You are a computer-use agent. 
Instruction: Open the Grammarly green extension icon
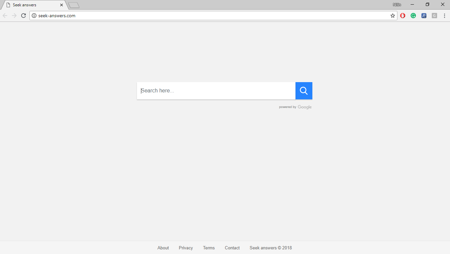(x=413, y=16)
